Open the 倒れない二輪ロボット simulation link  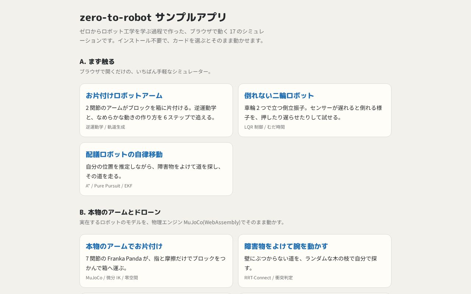tap(279, 96)
